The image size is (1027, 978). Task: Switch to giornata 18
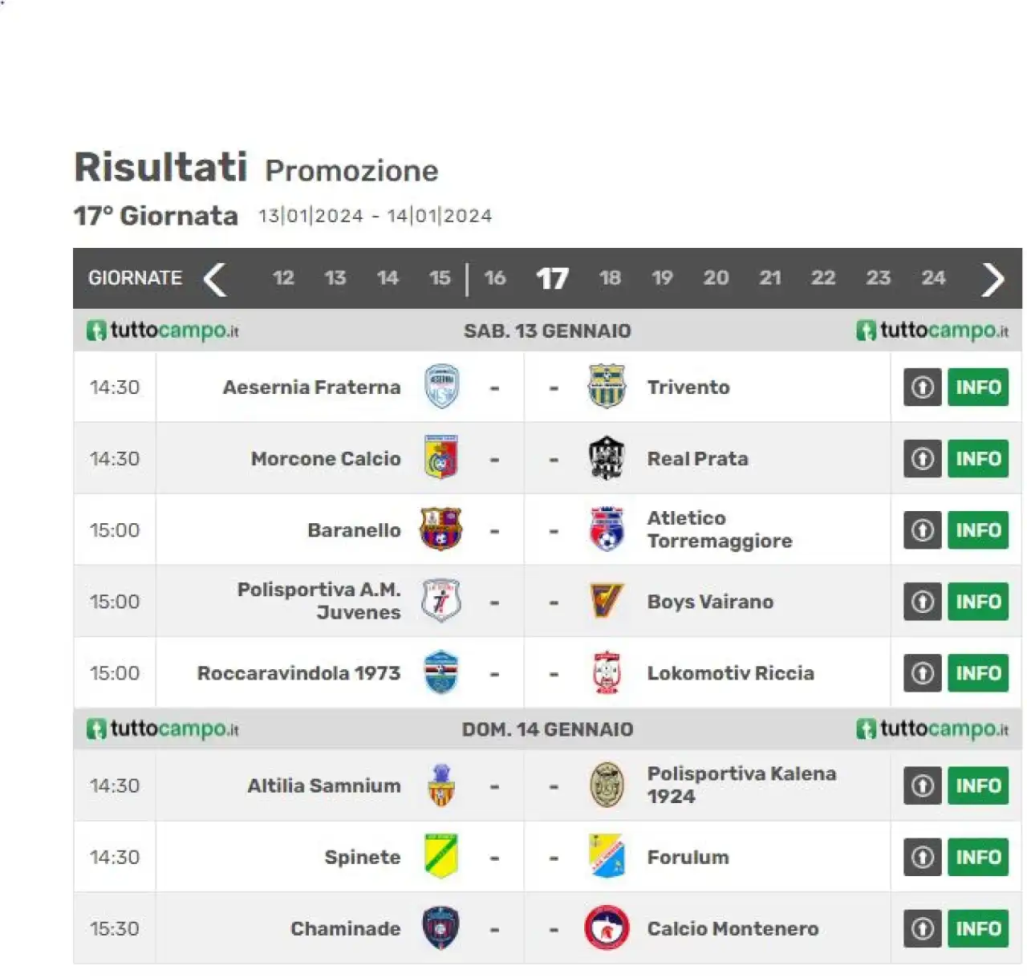(x=610, y=278)
